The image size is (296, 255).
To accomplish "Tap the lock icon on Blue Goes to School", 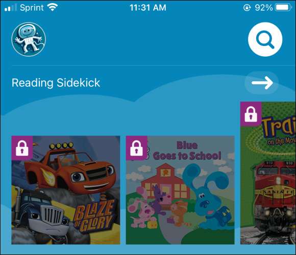I will (x=136, y=148).
